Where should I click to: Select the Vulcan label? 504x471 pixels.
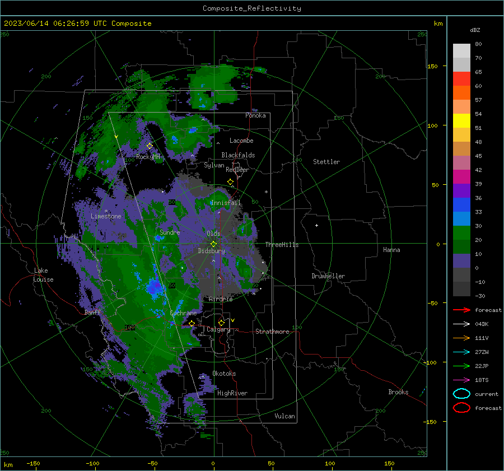pyautogui.click(x=284, y=416)
